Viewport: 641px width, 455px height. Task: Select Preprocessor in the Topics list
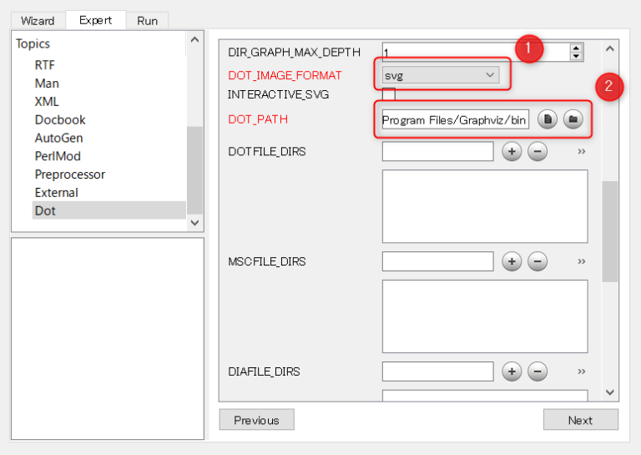click(x=70, y=174)
